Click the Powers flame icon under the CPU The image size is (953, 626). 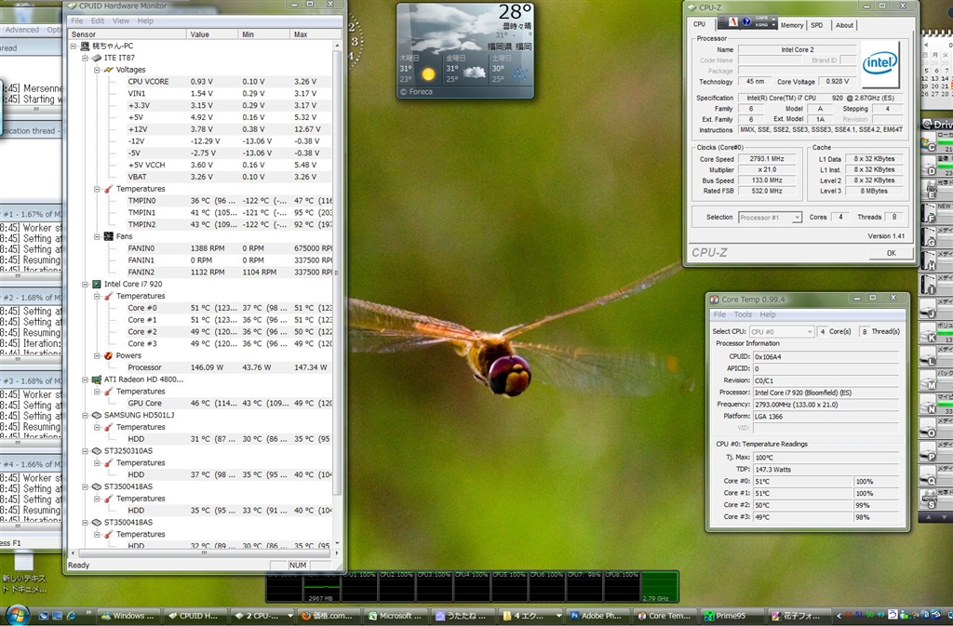pyautogui.click(x=109, y=355)
